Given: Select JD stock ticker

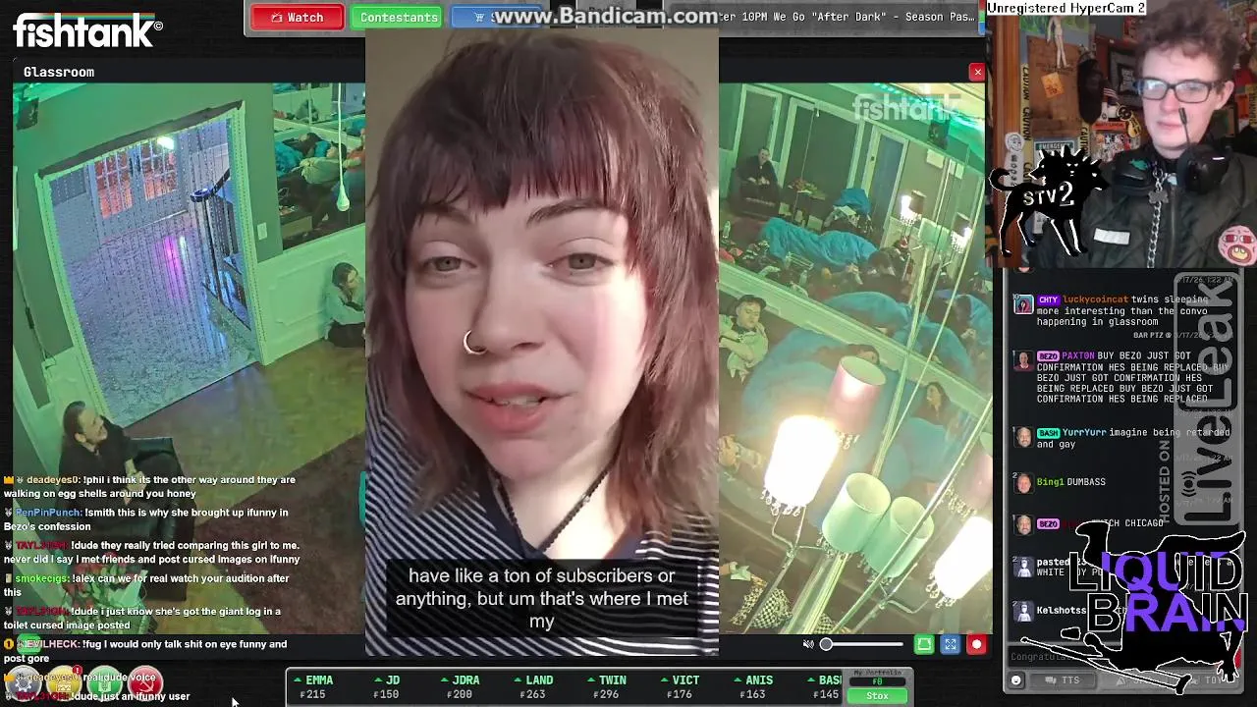Looking at the screenshot, I should 388,687.
